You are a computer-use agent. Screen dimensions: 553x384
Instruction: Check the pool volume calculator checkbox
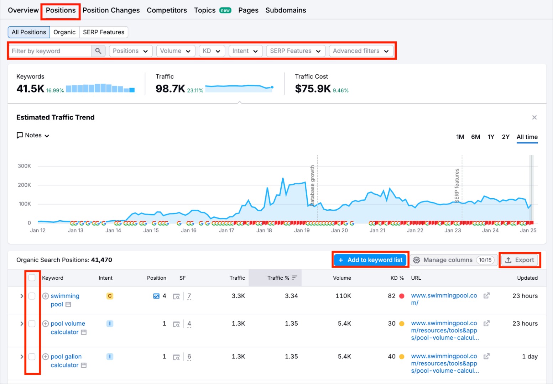[x=32, y=323]
